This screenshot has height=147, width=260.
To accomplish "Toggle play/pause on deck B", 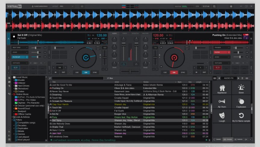I will click(174, 72).
